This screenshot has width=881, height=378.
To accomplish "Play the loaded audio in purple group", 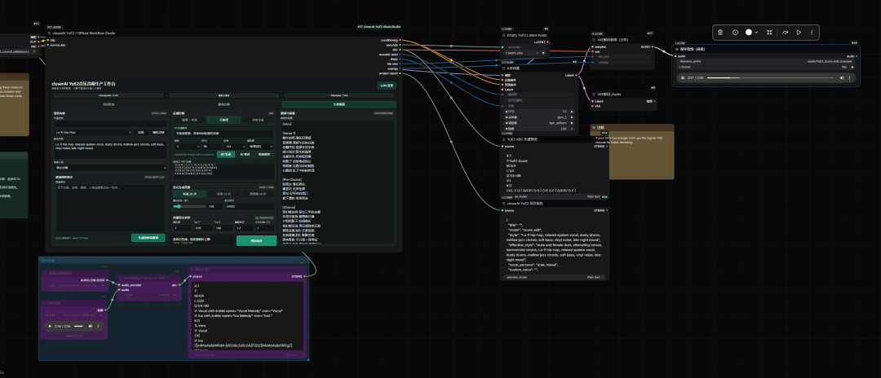I will click(50, 326).
